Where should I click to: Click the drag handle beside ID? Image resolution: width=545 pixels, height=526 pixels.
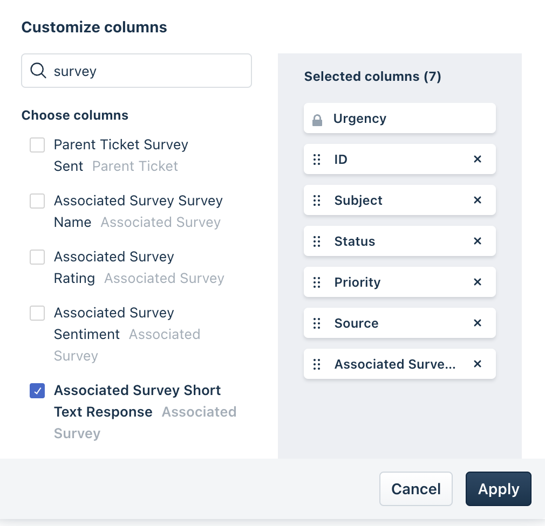tap(317, 160)
